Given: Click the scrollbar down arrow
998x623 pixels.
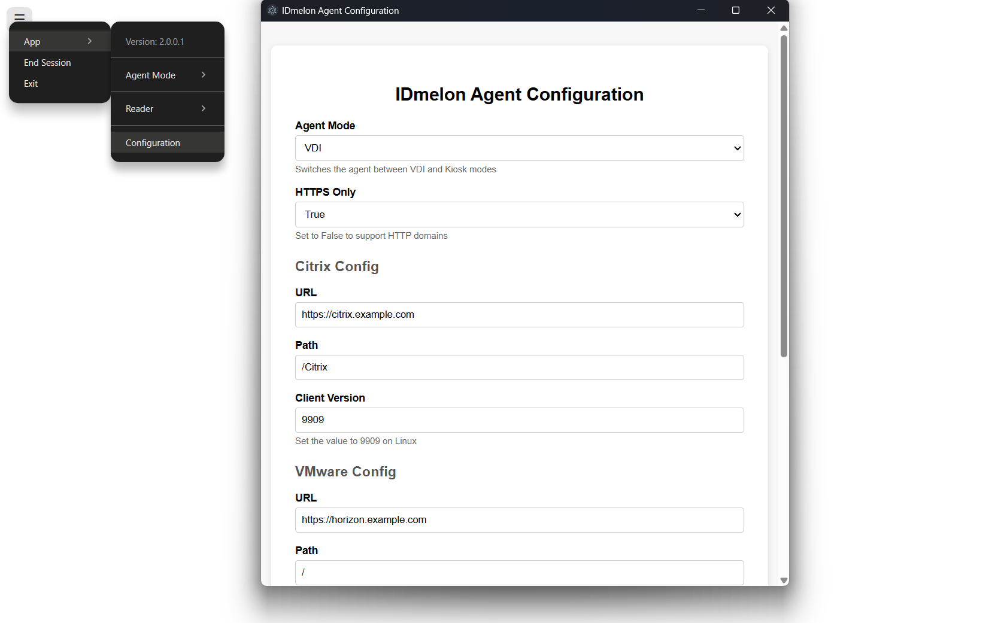Looking at the screenshot, I should pyautogui.click(x=784, y=581).
